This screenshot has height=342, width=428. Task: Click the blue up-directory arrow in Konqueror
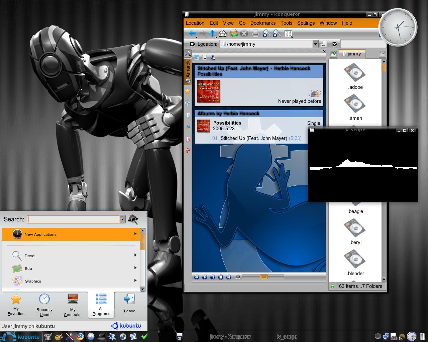tap(212, 33)
